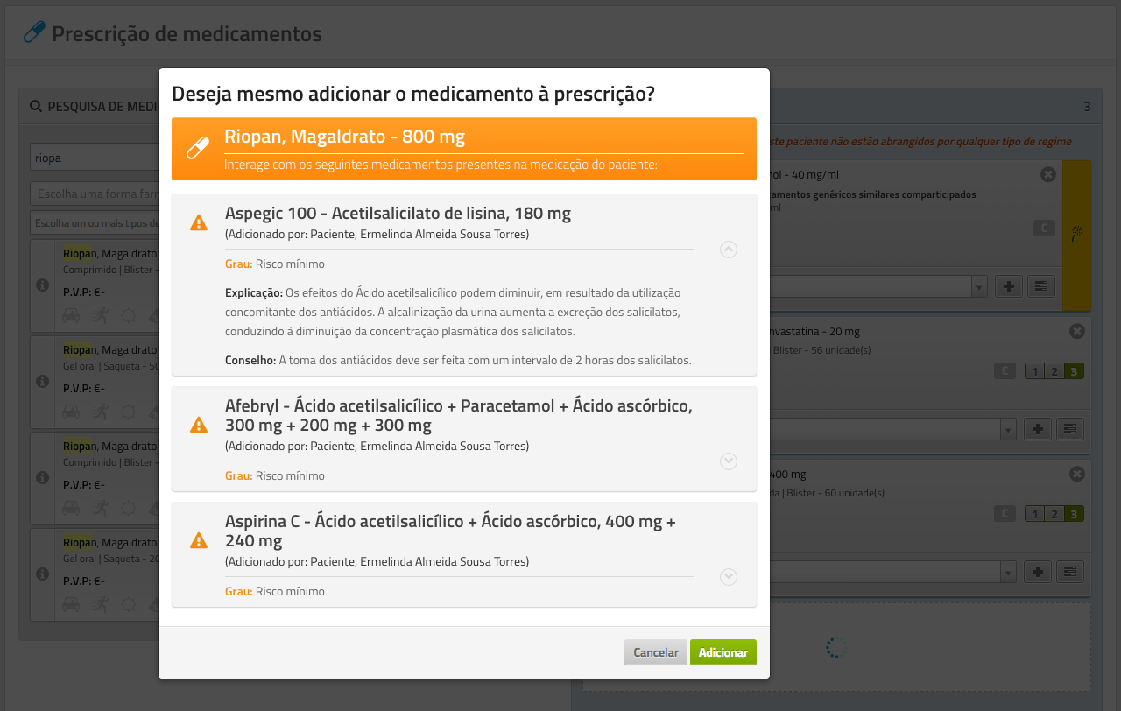Click the Riopan Gel oral Saqueta 50 result row name

(x=110, y=350)
